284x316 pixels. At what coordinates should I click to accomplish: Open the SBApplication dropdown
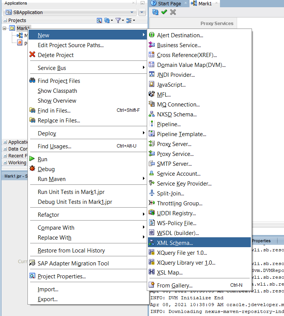(132, 12)
